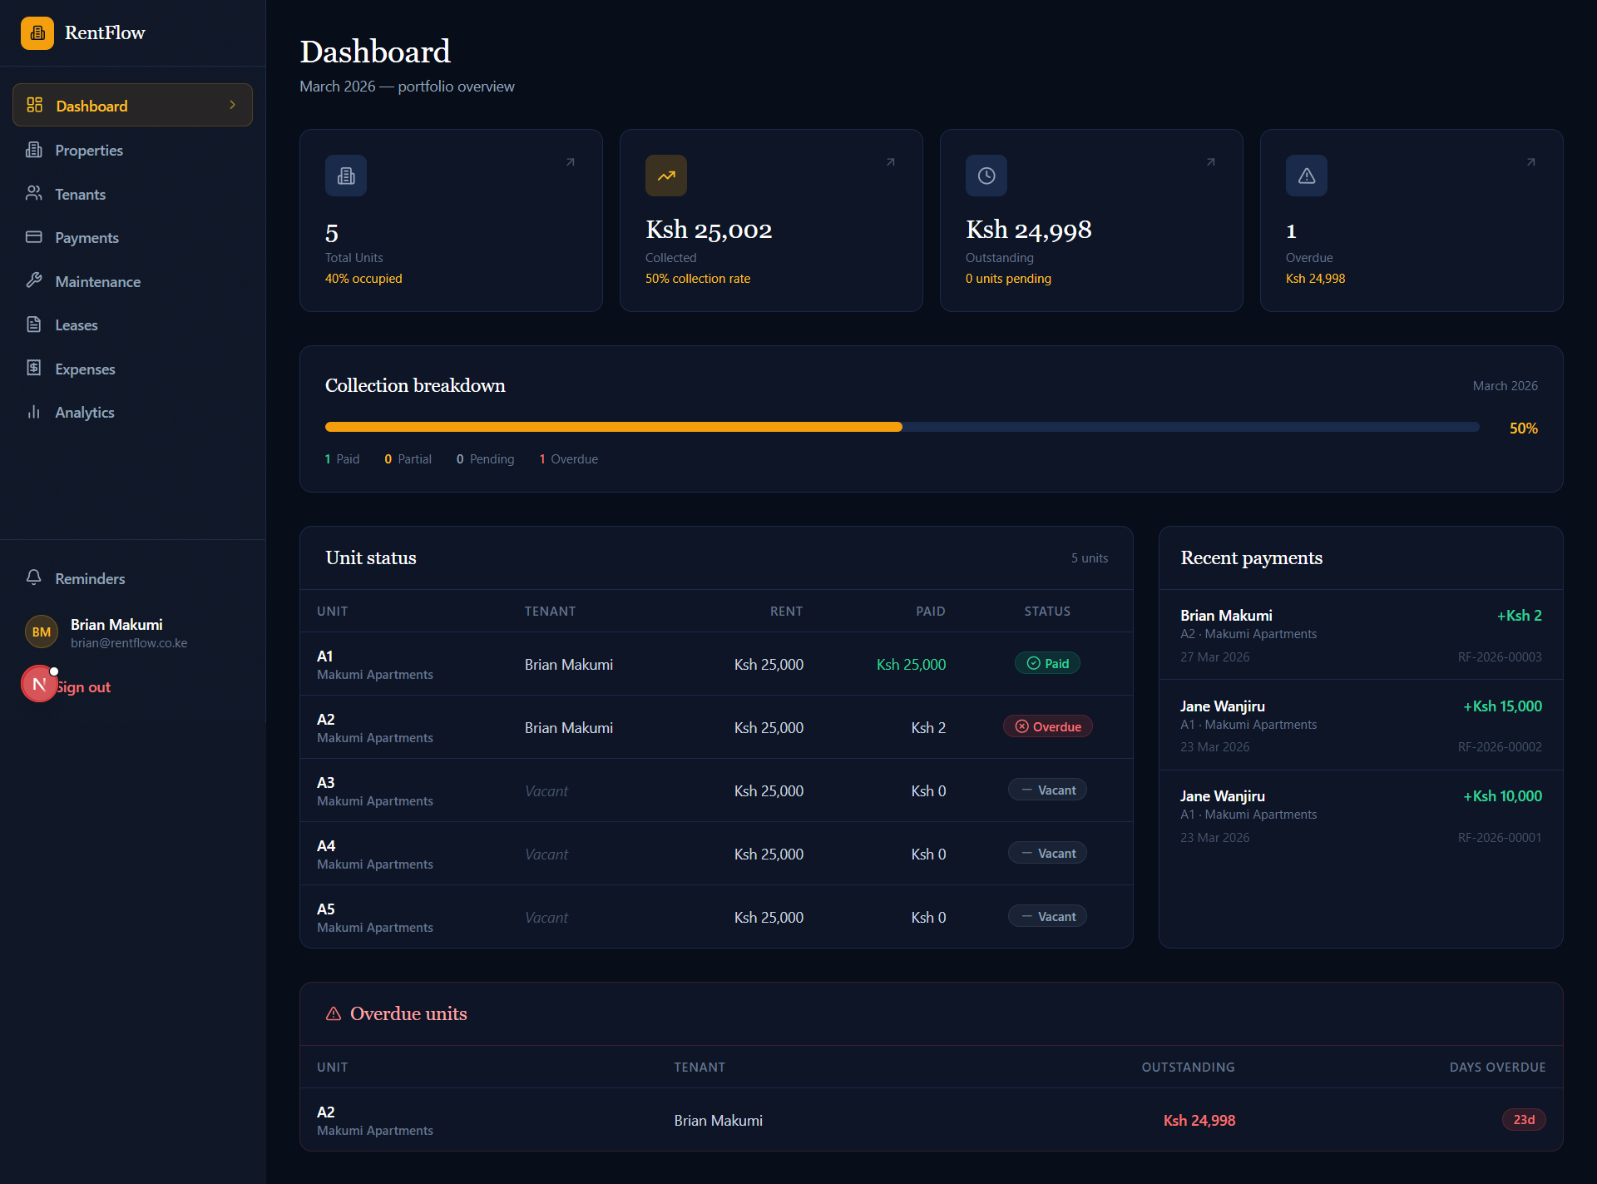The width and height of the screenshot is (1597, 1184).
Task: Open Outstanding card via arrow icon
Action: [1211, 162]
